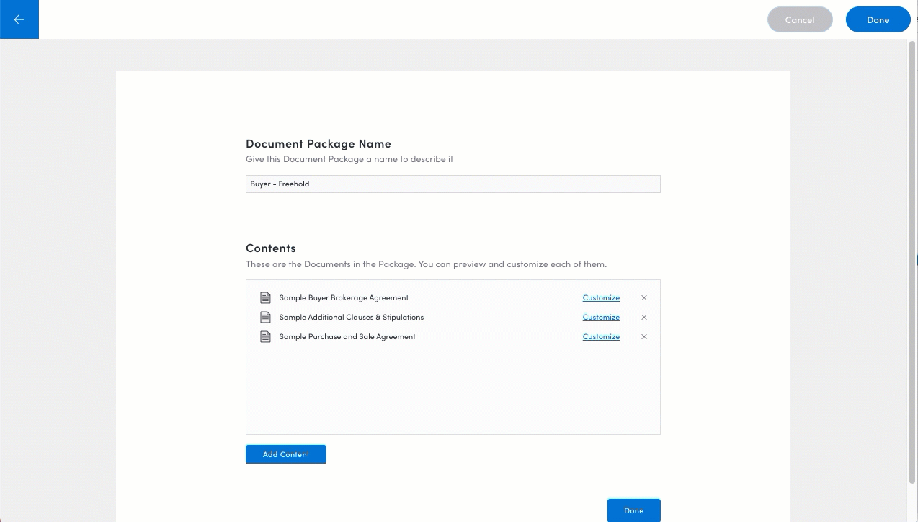
Task: Go back using the arrow icon
Action: coord(19,19)
